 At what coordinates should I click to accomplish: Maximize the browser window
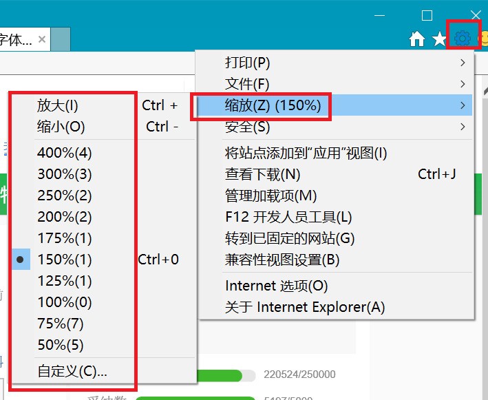pos(427,15)
